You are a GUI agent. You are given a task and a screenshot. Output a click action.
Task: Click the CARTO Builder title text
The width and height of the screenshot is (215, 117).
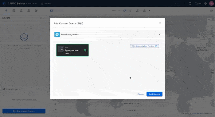(x=16, y=4)
